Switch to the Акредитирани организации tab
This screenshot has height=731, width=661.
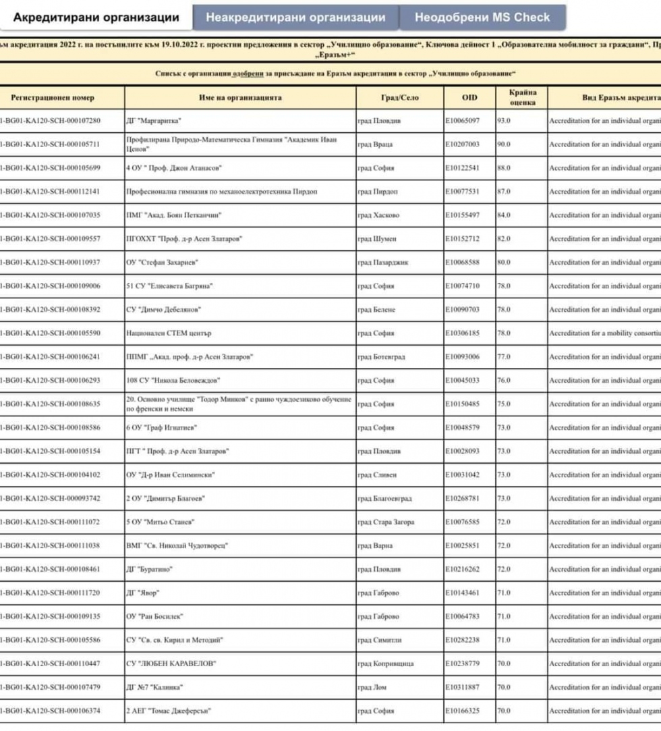click(x=96, y=18)
